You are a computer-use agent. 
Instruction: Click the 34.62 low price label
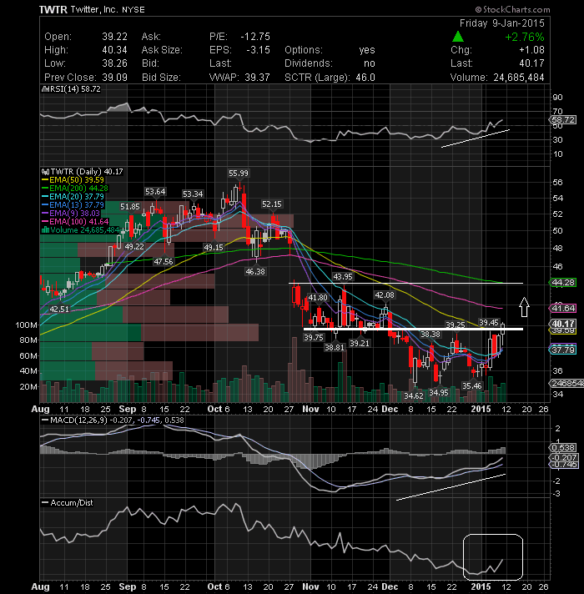(414, 396)
